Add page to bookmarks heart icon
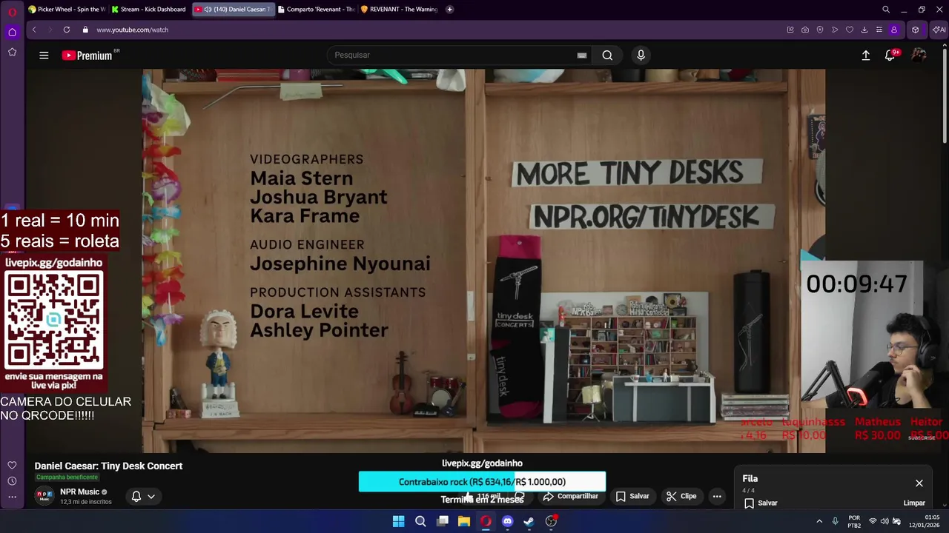 tap(850, 30)
